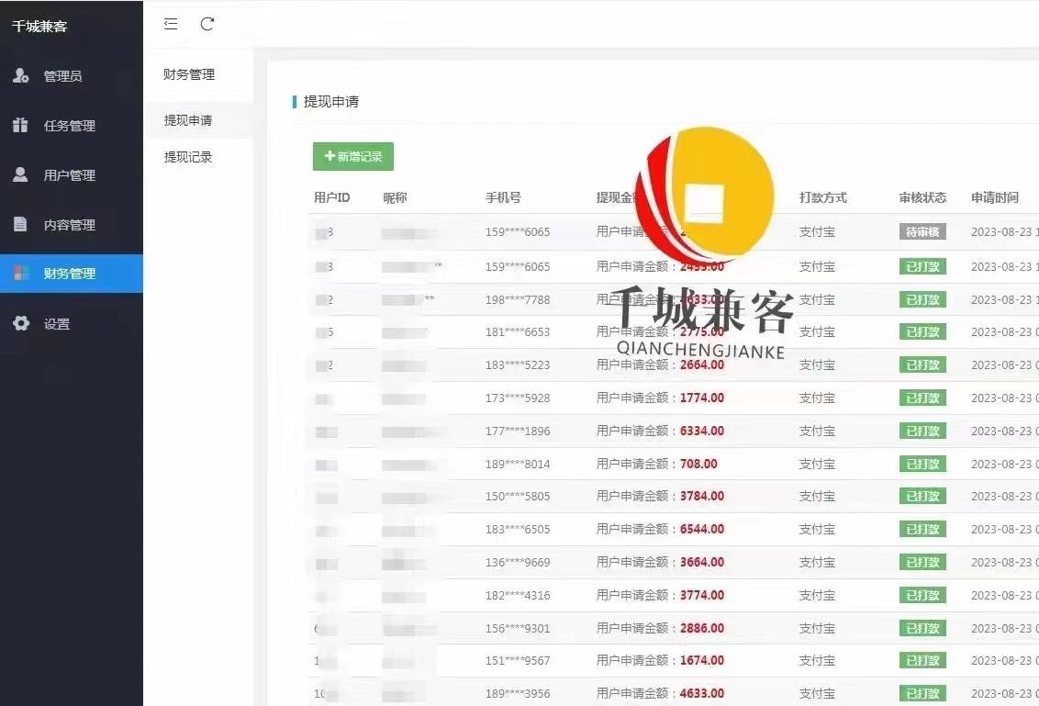Click phone number 136****9669
1039x706 pixels.
518,563
